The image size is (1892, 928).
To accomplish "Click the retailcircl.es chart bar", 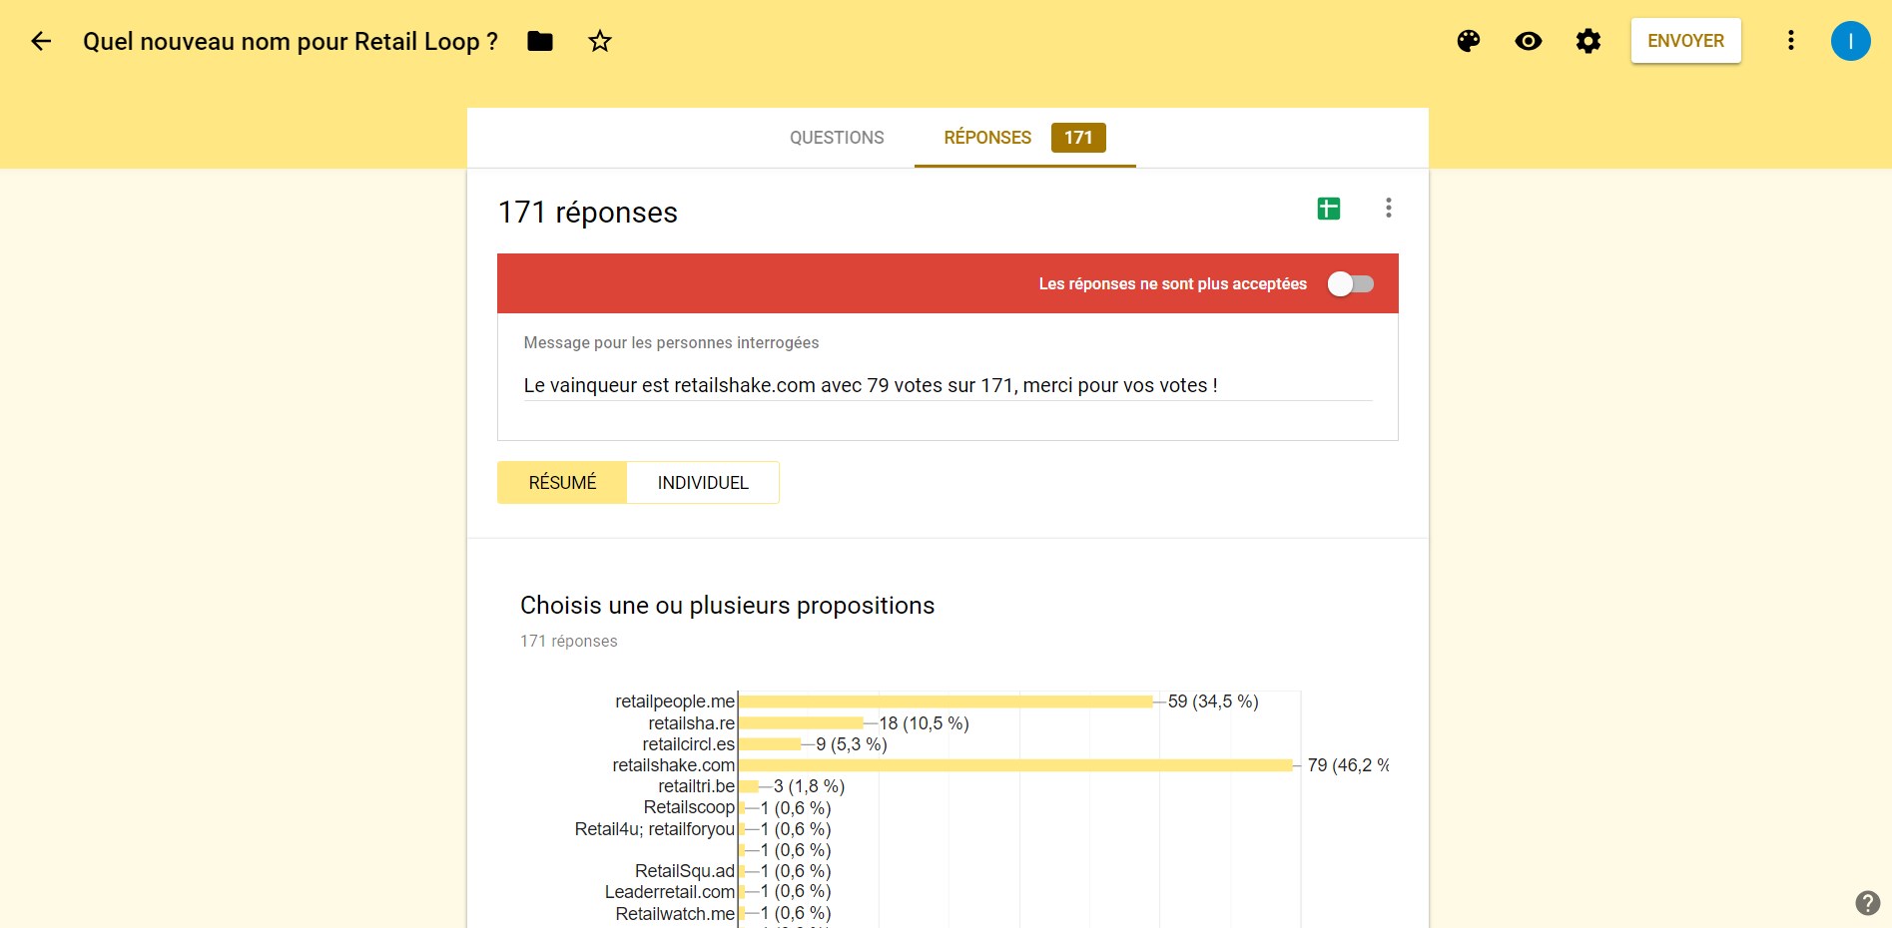I will coord(771,744).
